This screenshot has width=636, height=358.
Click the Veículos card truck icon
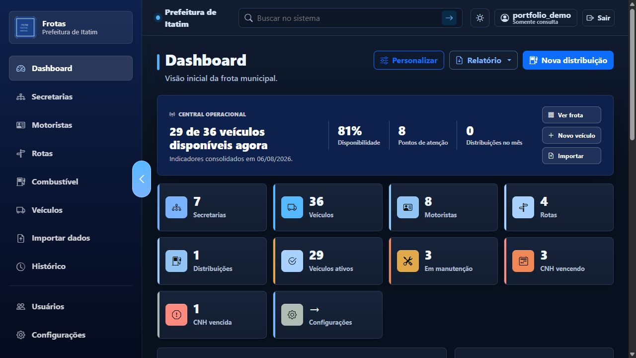(x=292, y=207)
